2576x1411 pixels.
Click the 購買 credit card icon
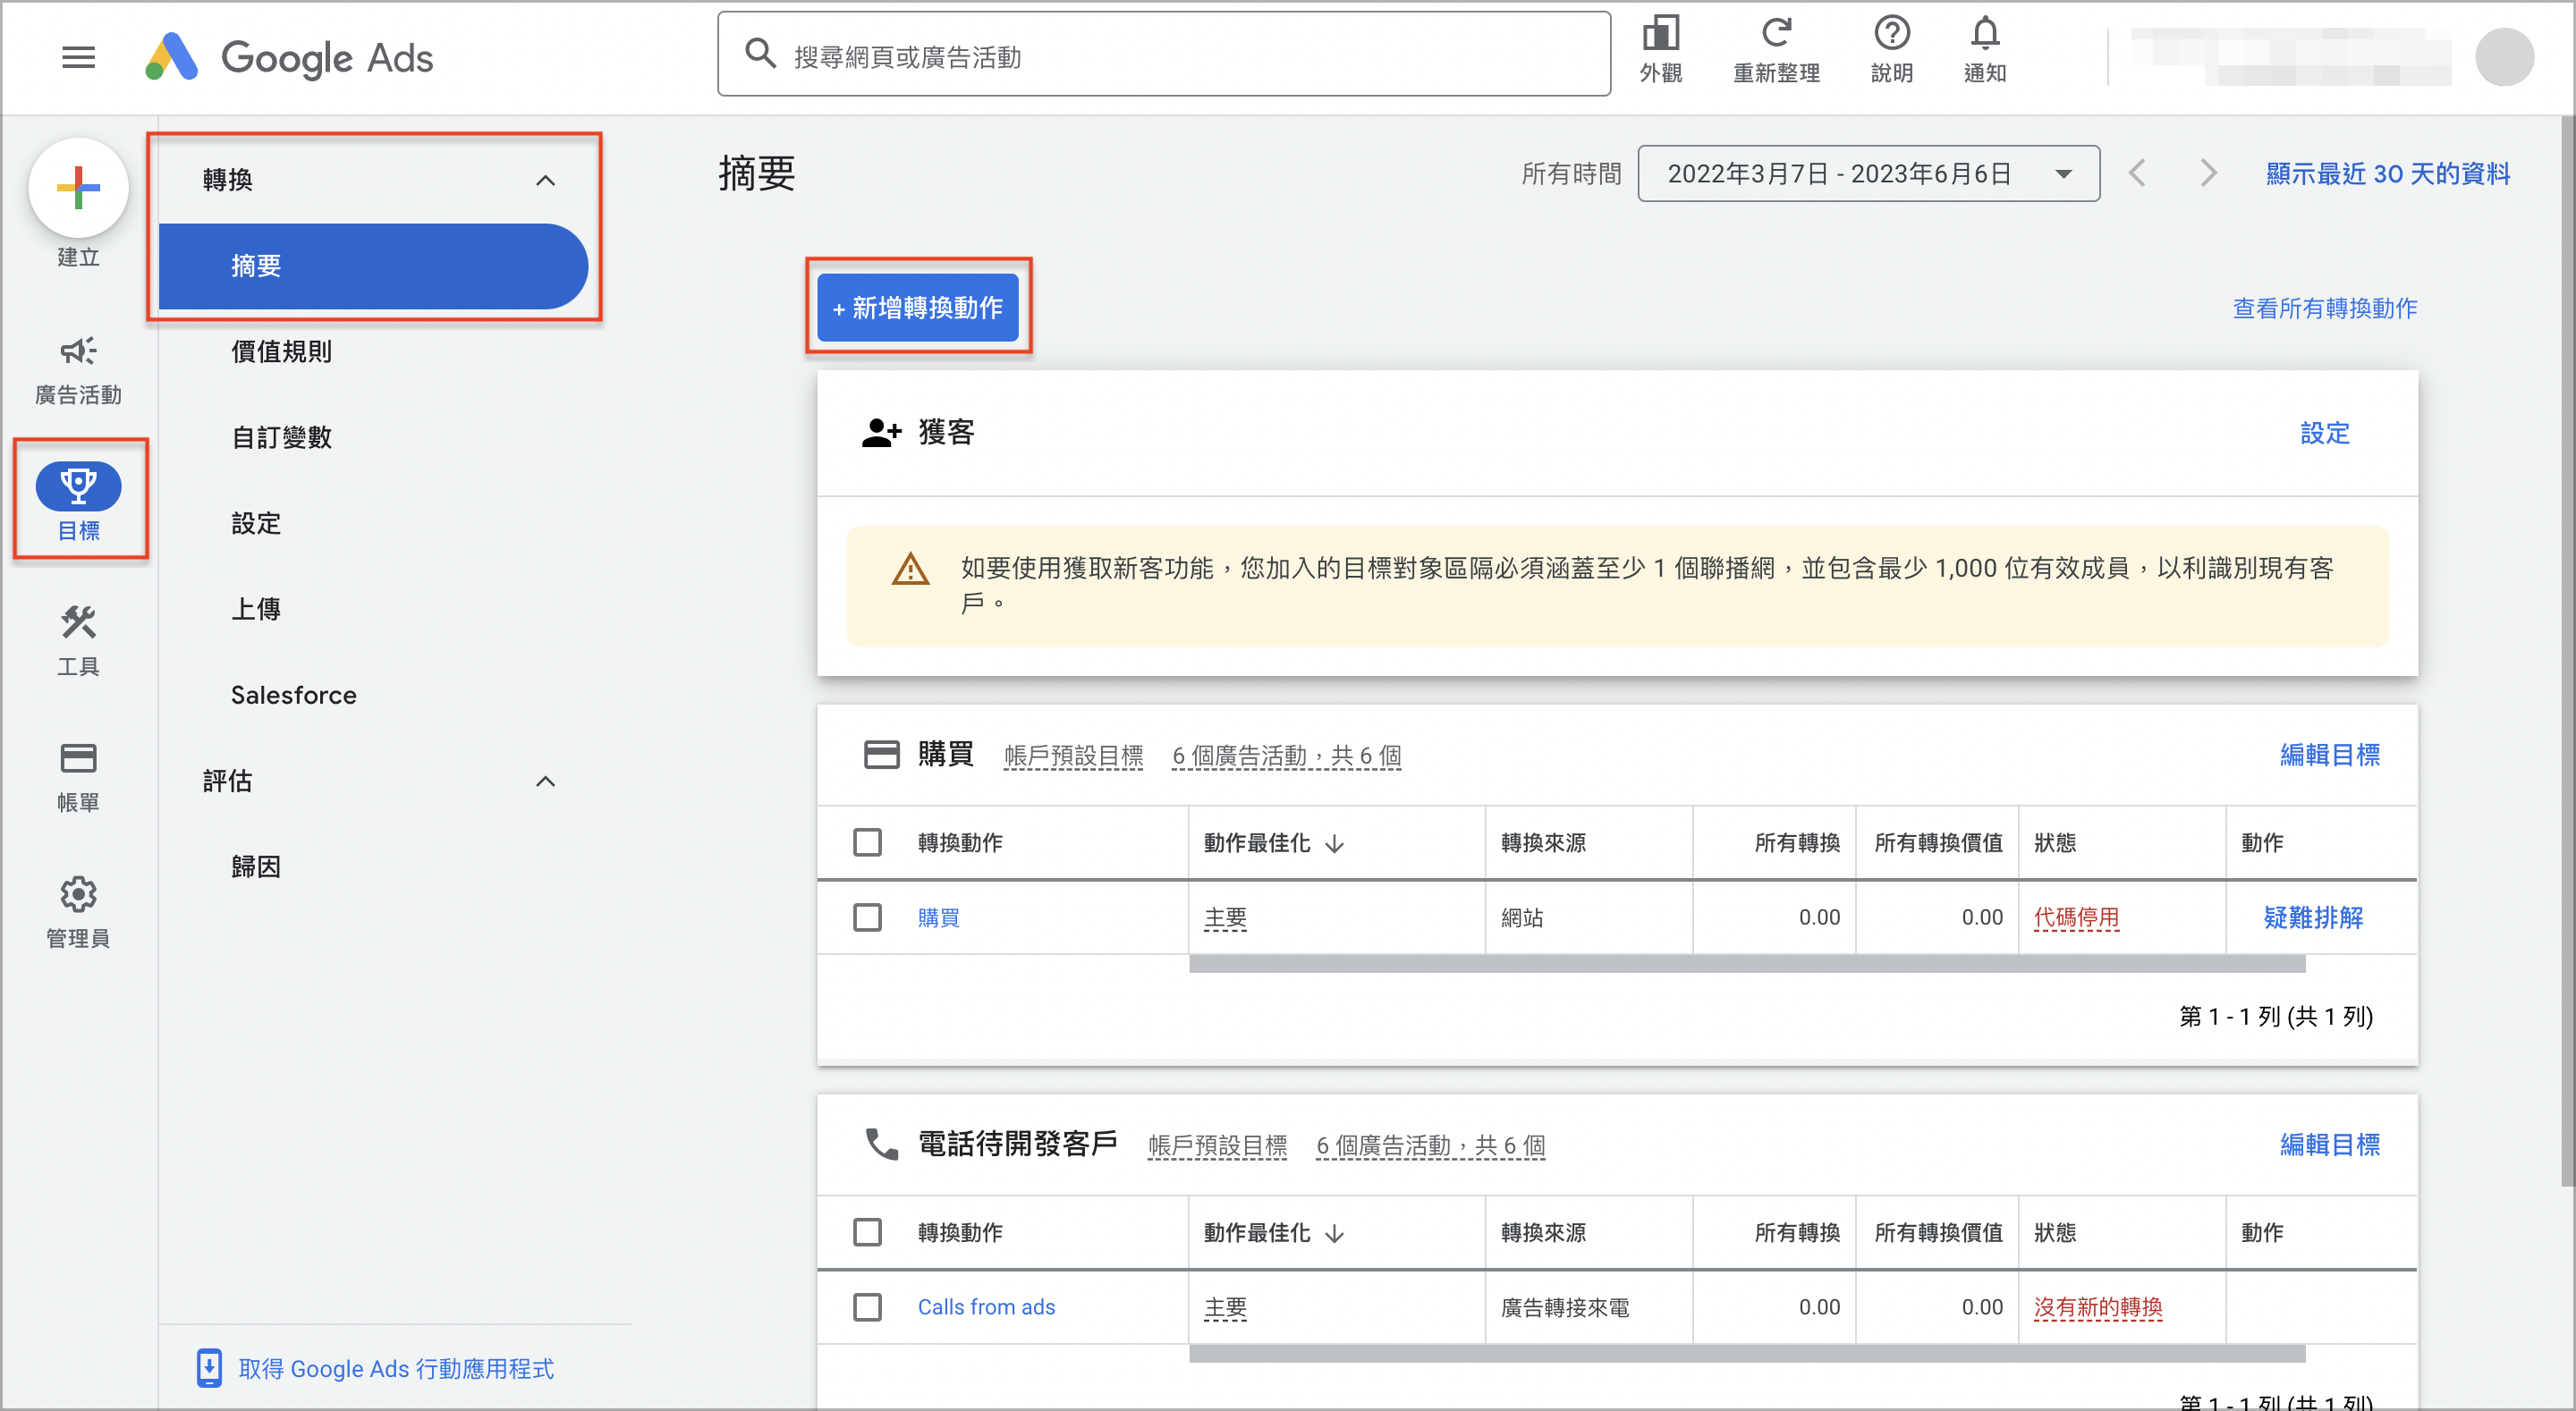click(881, 754)
